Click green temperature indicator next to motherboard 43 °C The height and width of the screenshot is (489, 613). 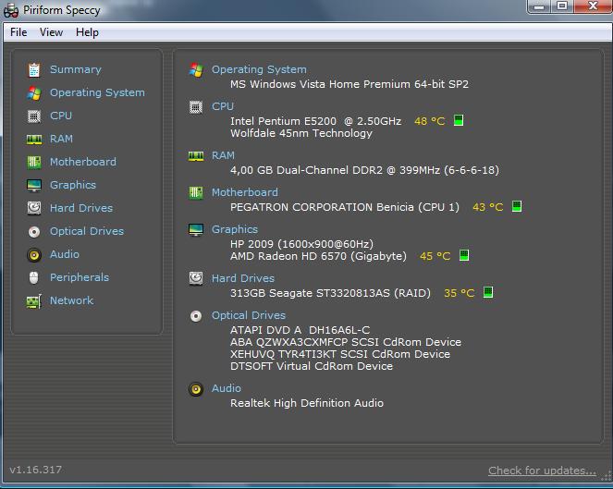517,206
